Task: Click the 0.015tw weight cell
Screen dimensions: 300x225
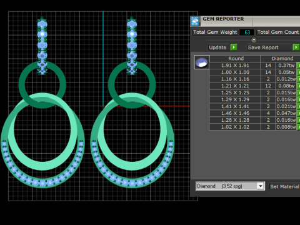Action: 286,92
